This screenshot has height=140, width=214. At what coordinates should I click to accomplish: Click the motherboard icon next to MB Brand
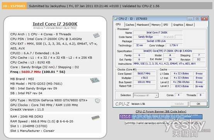(x=95, y=80)
